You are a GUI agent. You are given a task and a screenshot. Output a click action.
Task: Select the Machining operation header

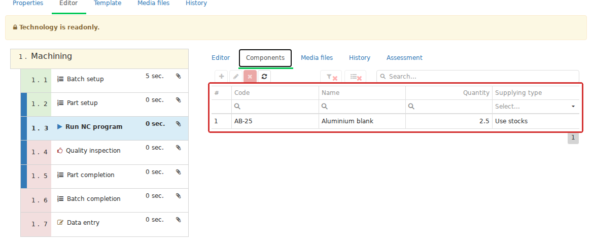pos(99,58)
